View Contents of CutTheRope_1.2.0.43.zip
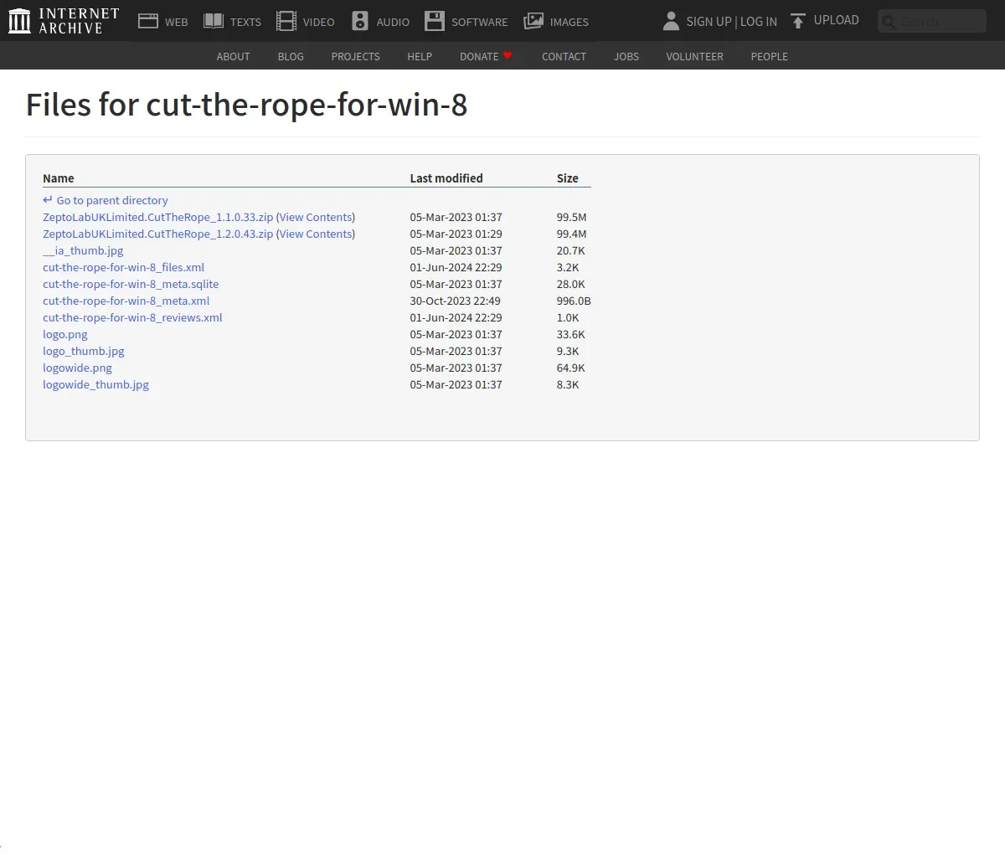Viewport: 1005px width, 854px height. (316, 234)
